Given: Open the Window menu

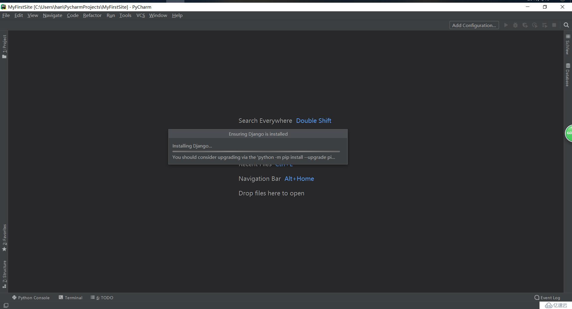Looking at the screenshot, I should point(158,15).
